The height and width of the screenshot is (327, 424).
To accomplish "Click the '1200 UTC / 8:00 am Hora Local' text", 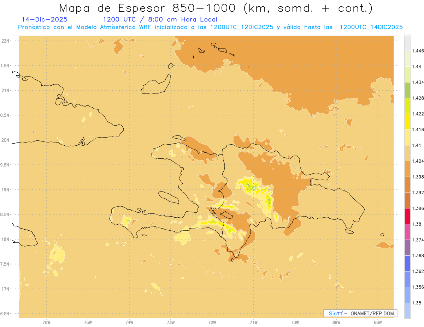I will point(160,19).
